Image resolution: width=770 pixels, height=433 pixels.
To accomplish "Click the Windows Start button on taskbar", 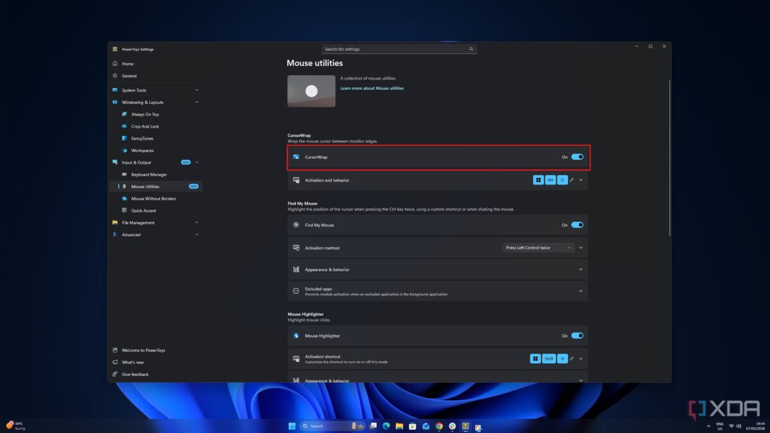I will 292,426.
